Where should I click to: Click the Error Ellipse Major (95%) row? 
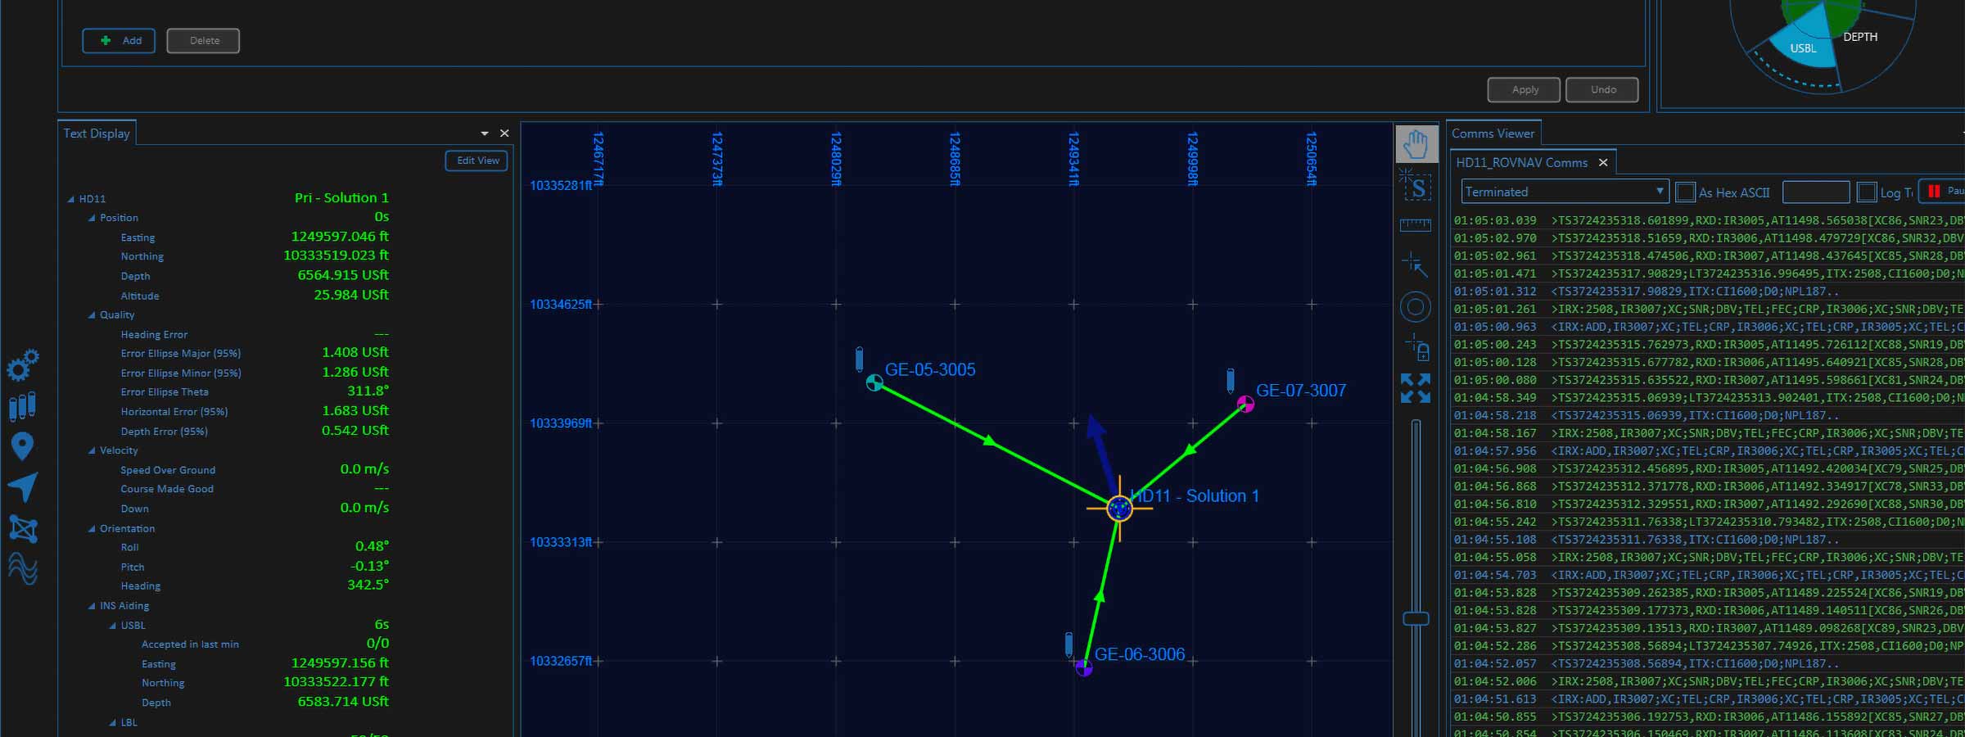[x=255, y=353]
